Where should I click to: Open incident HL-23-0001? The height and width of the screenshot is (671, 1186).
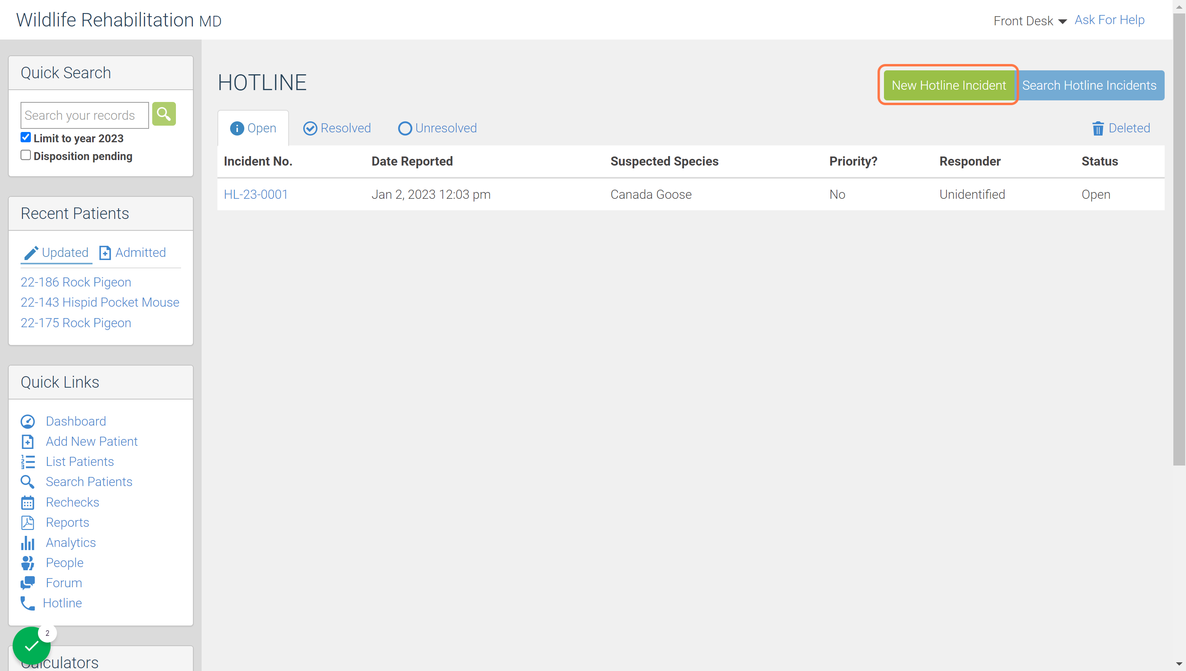[256, 194]
